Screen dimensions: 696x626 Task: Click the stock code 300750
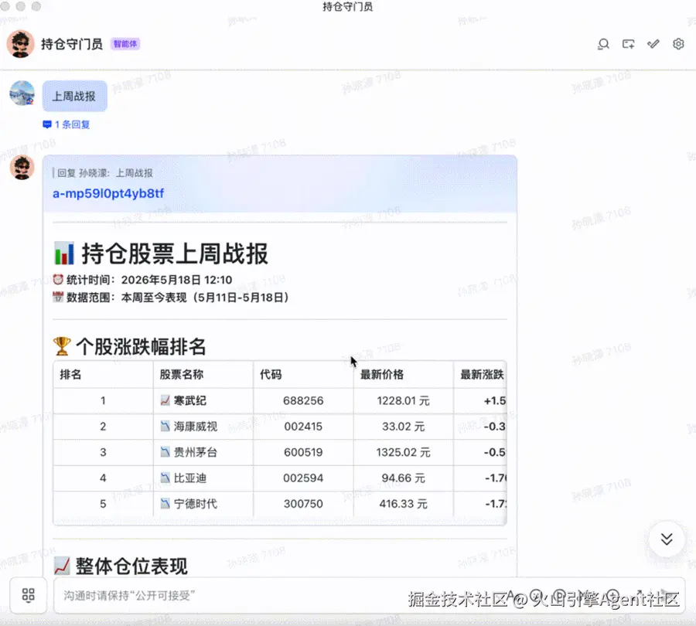303,504
